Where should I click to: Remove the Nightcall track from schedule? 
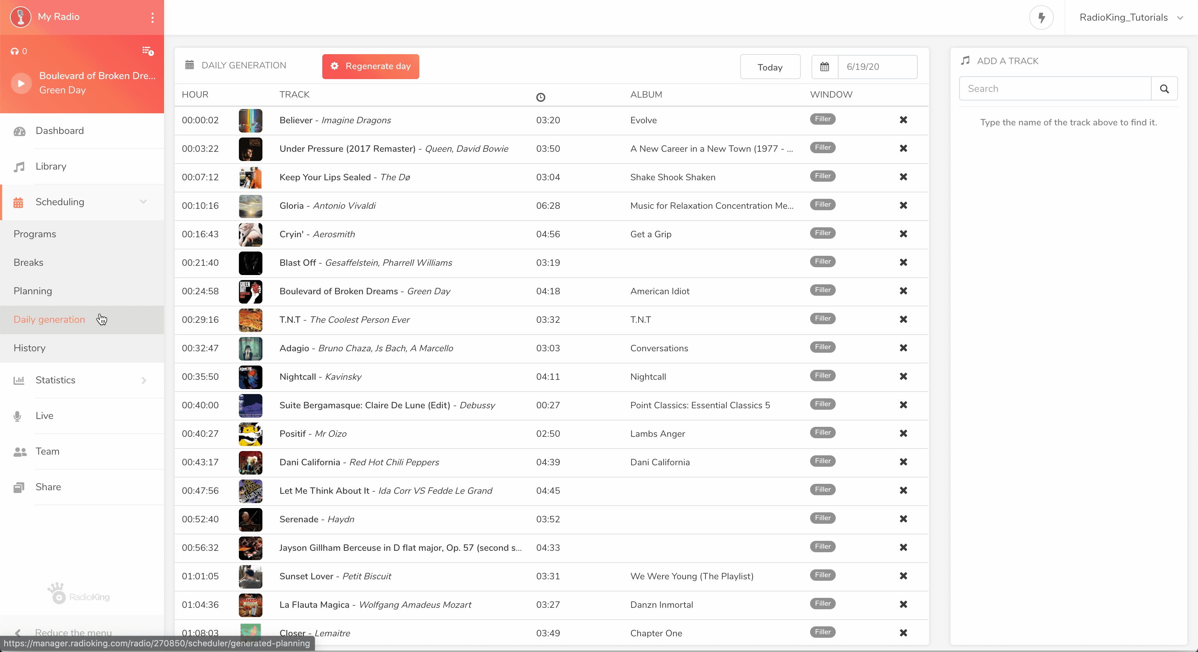pos(903,377)
